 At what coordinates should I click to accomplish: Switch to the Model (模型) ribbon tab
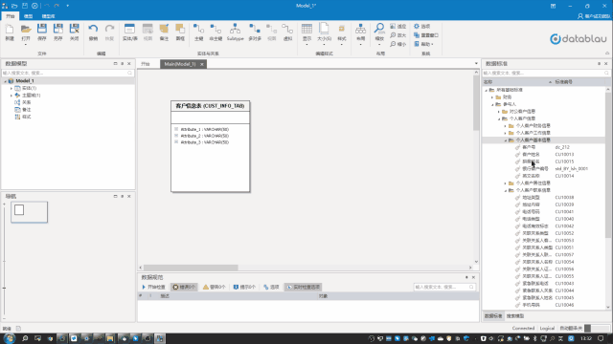point(28,16)
